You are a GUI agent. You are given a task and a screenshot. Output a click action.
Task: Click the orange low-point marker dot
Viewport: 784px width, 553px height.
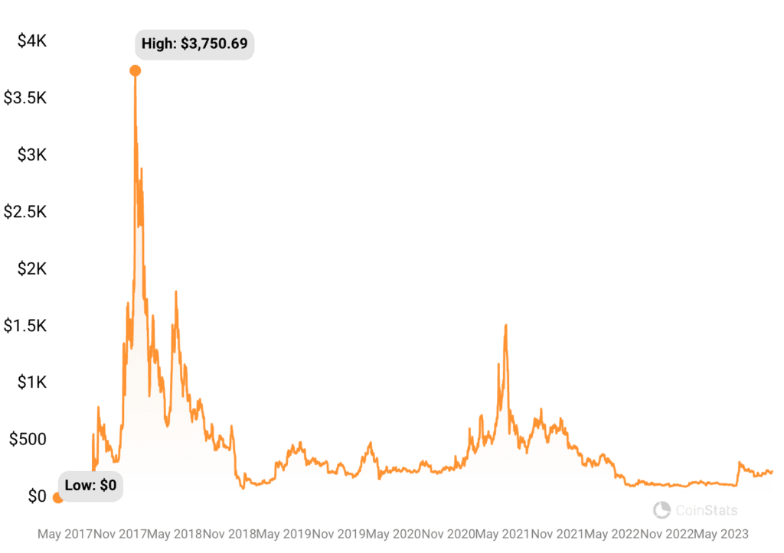click(58, 498)
